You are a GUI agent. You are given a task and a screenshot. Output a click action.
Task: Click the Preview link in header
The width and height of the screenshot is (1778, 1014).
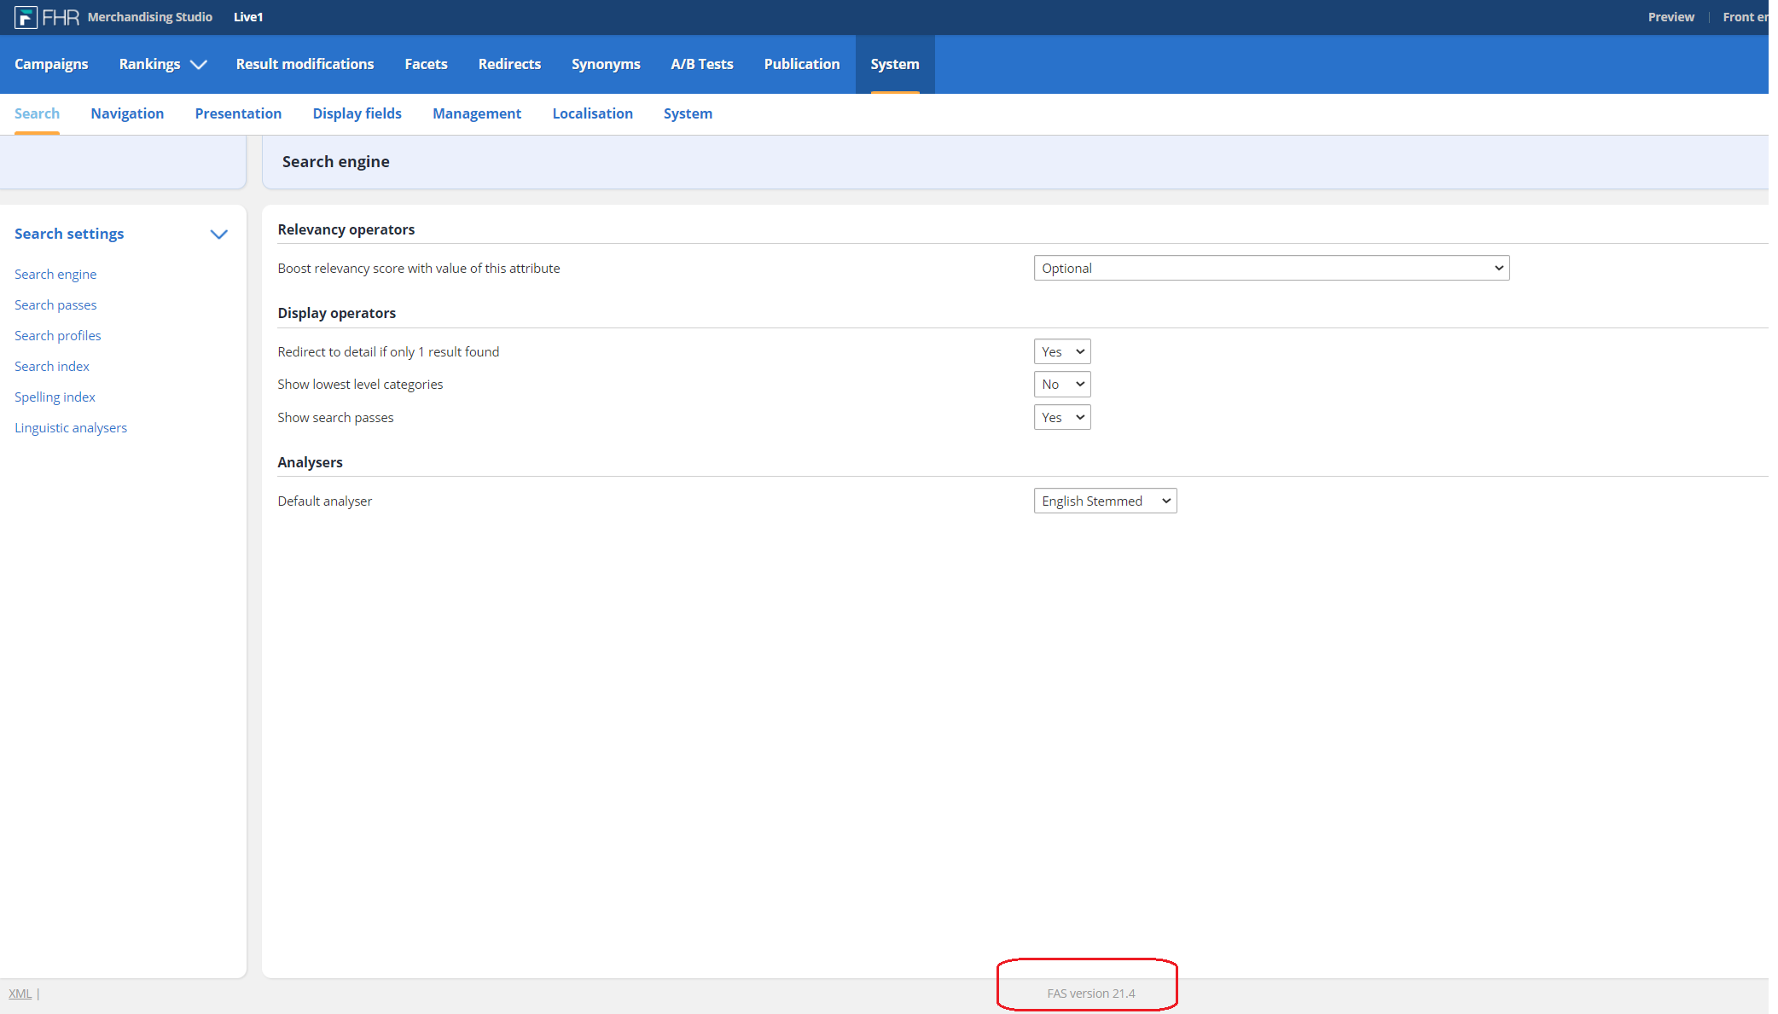pos(1671,17)
